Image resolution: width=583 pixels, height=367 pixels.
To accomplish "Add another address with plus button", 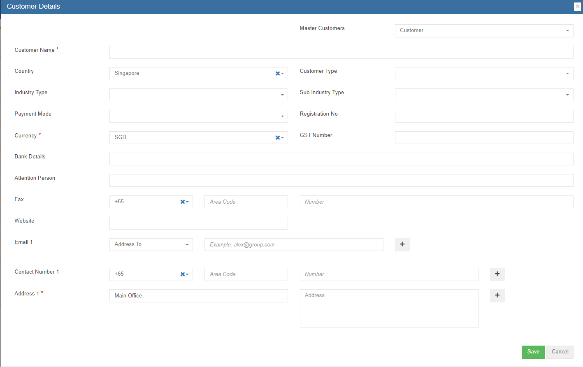I will (497, 295).
